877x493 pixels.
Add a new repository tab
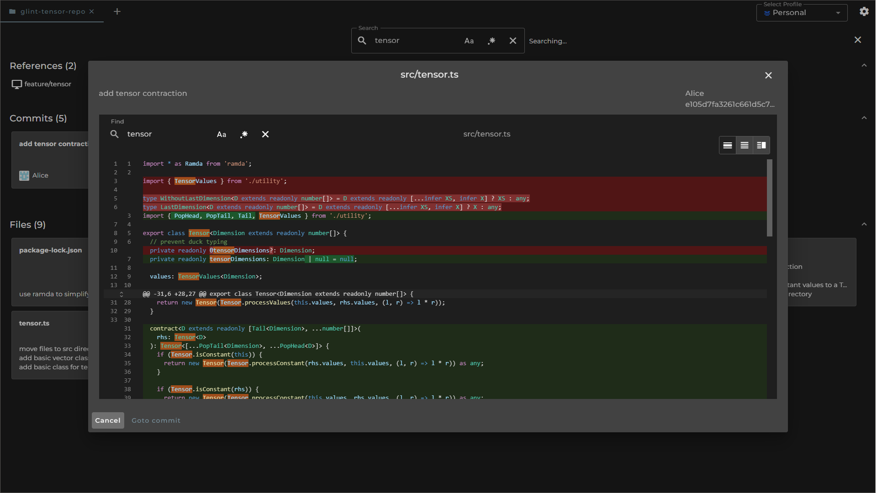click(x=117, y=11)
